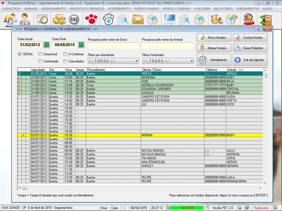The width and height of the screenshot is (282, 211).
Task: Click the MASTER green status indicator
Action: (x=187, y=208)
